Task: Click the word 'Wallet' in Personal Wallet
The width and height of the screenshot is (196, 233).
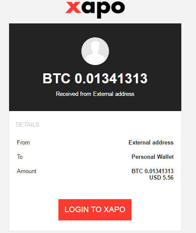Action: click(x=165, y=157)
